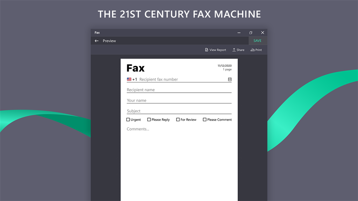Minimize the Fax window

pyautogui.click(x=239, y=32)
